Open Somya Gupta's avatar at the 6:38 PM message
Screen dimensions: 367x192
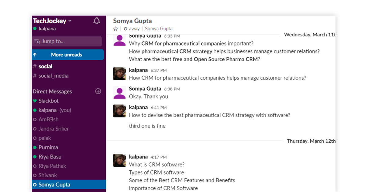tap(120, 92)
